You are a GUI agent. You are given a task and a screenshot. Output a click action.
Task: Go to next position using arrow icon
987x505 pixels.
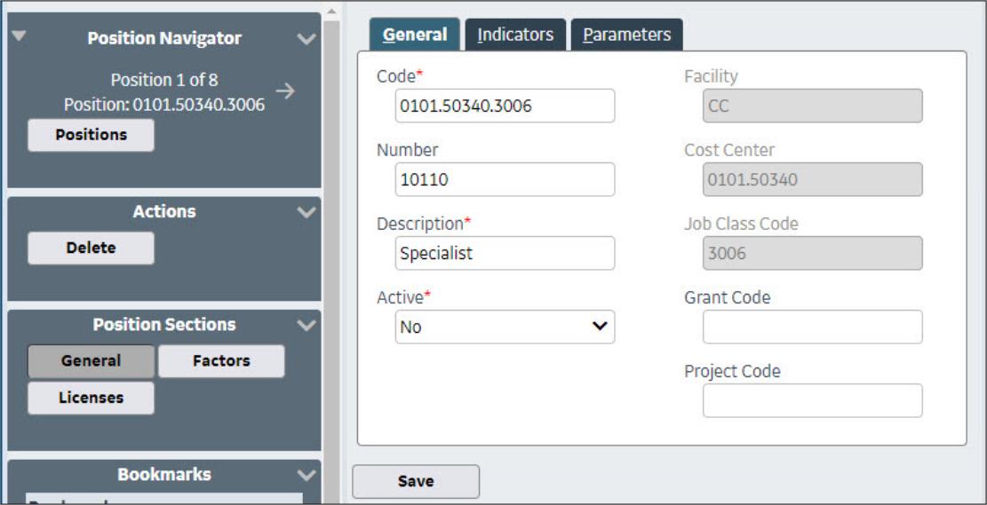(285, 91)
